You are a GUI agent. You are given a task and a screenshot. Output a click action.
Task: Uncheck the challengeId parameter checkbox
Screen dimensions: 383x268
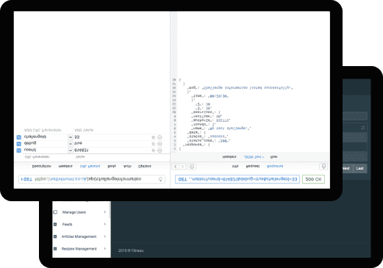(19, 137)
